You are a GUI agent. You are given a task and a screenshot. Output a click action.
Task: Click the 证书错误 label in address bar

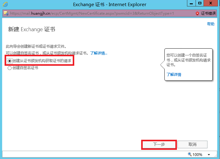pos(208,13)
